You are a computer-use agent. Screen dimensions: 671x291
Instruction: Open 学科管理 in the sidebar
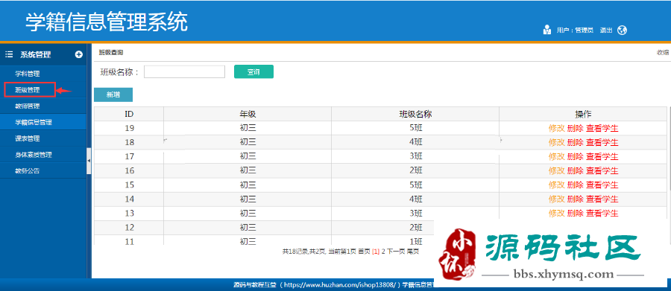[x=28, y=74]
